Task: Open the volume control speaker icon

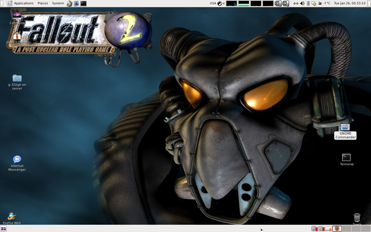Action: [302, 3]
